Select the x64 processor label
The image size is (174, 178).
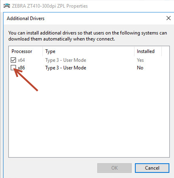(x=21, y=60)
